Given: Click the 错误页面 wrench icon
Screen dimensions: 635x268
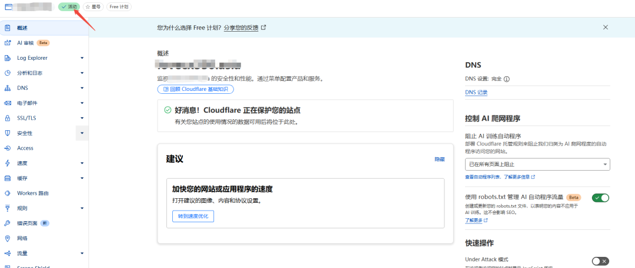Looking at the screenshot, I should coord(7,223).
